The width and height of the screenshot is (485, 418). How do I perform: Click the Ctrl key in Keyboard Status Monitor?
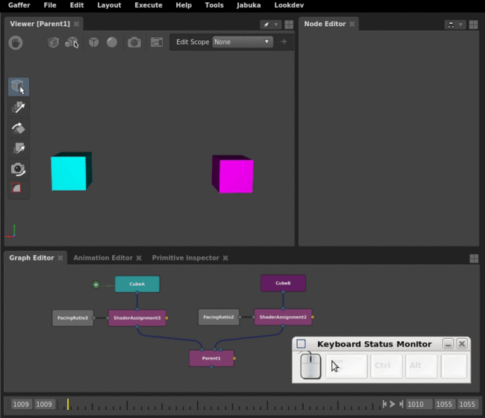click(x=387, y=366)
